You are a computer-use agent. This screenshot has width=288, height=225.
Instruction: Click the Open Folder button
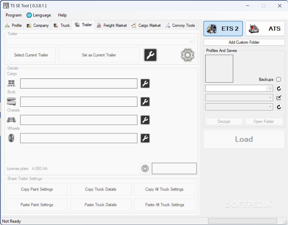pyautogui.click(x=264, y=121)
